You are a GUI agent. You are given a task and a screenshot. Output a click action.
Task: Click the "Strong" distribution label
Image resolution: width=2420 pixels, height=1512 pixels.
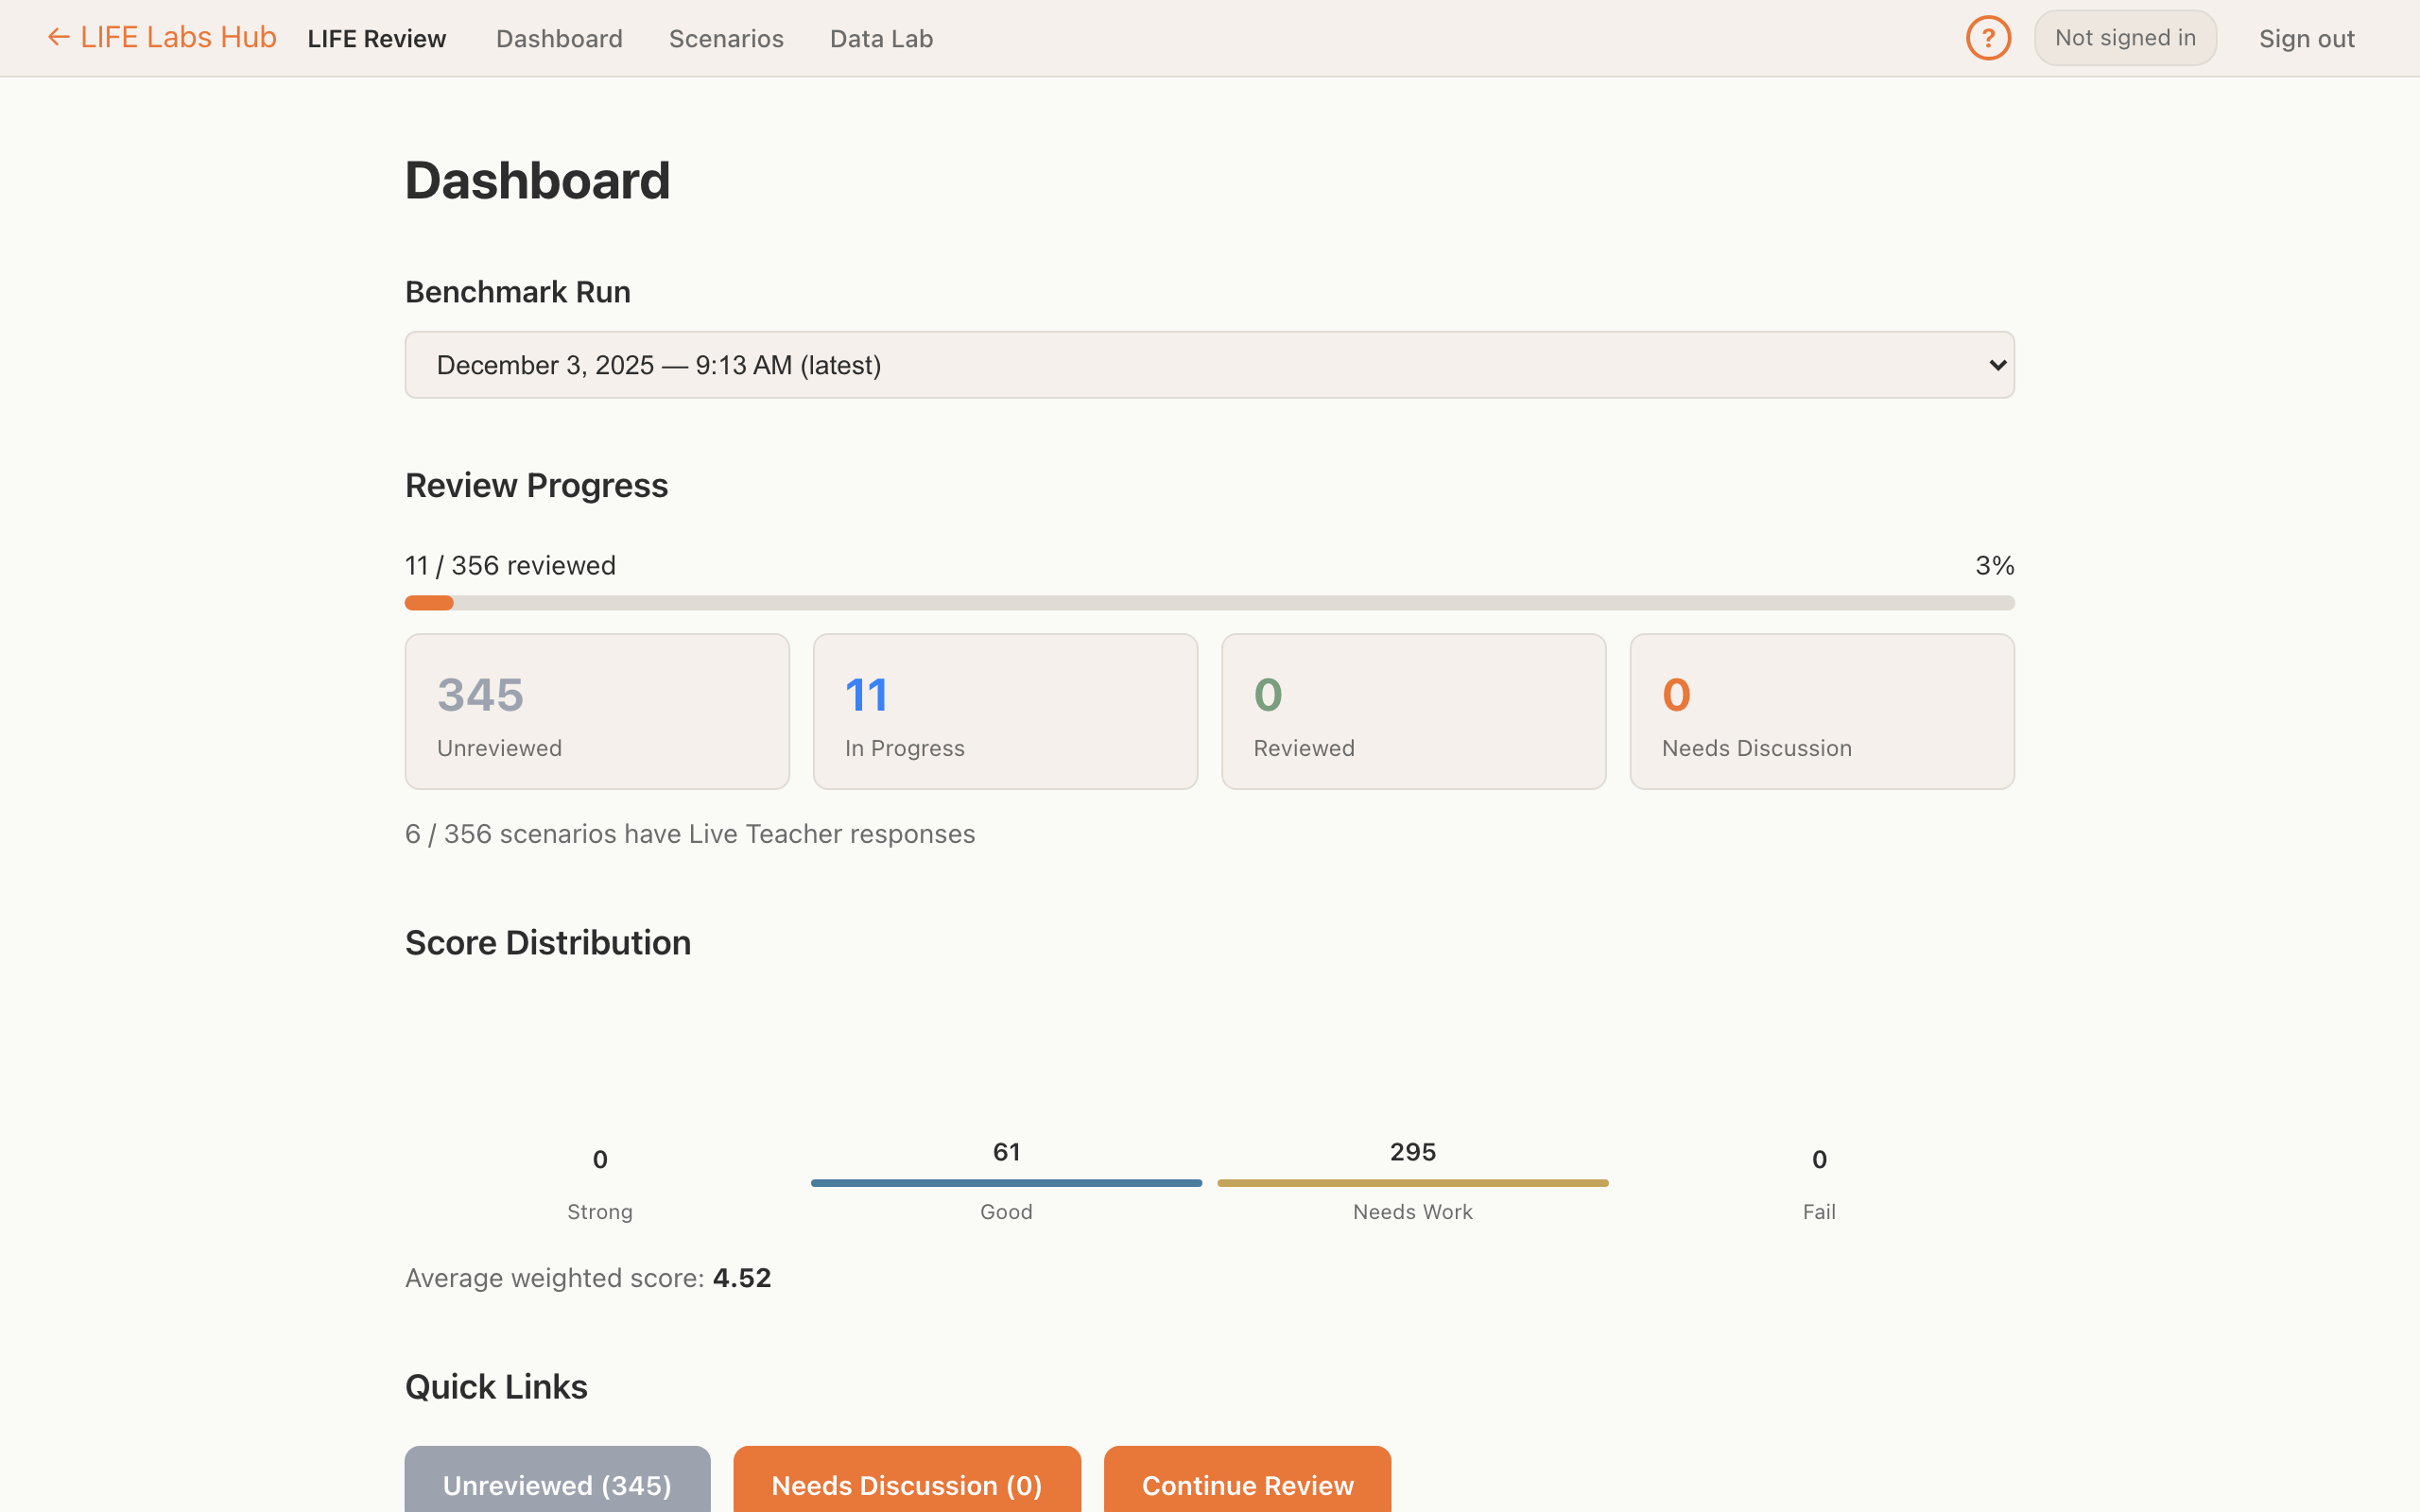(600, 1212)
